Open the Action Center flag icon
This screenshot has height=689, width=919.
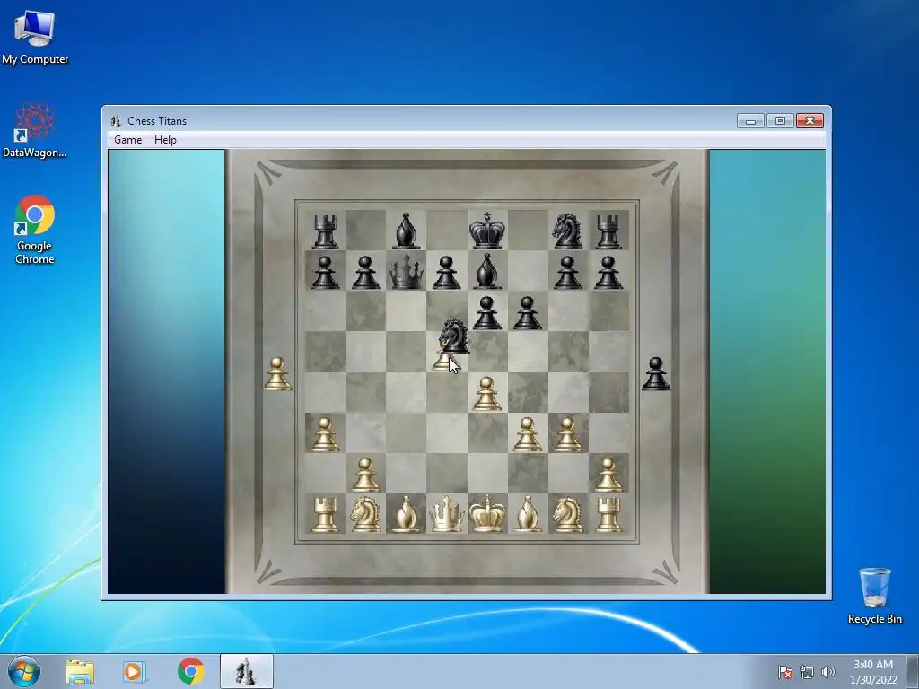point(785,672)
